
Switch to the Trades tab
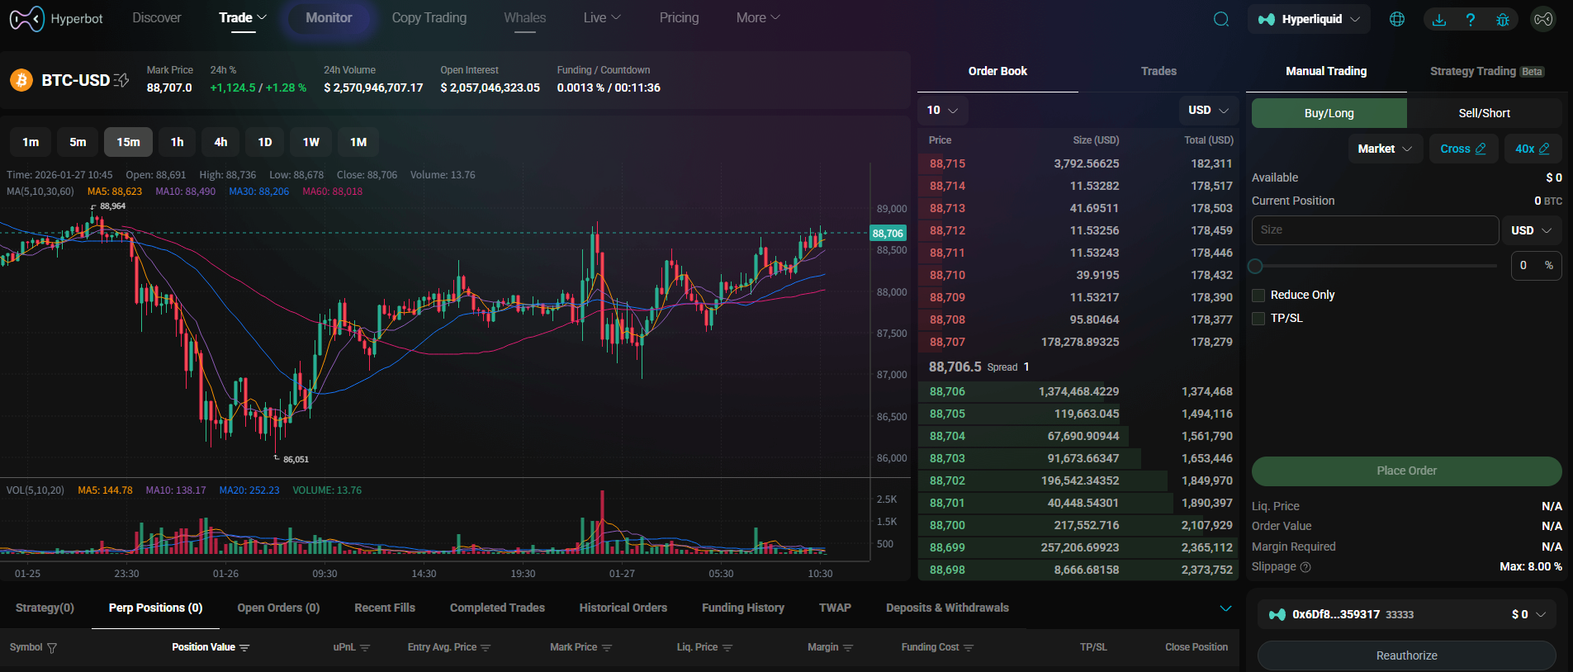coord(1158,71)
